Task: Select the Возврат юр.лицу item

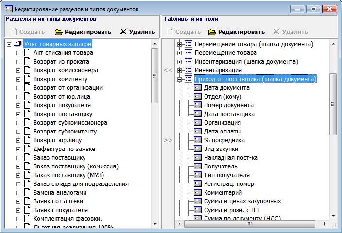Action: [58, 140]
